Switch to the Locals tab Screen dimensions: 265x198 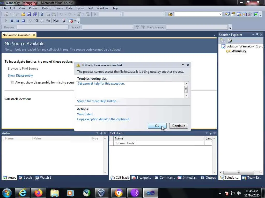tap(26, 177)
